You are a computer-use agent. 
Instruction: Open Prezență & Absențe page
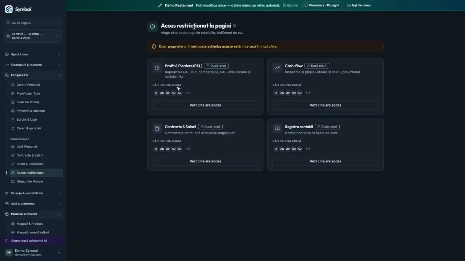coord(36,111)
